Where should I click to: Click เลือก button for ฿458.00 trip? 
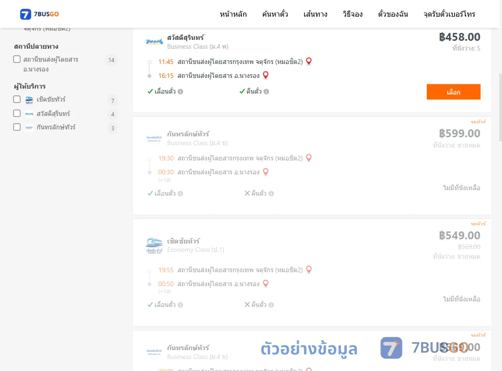click(x=453, y=92)
